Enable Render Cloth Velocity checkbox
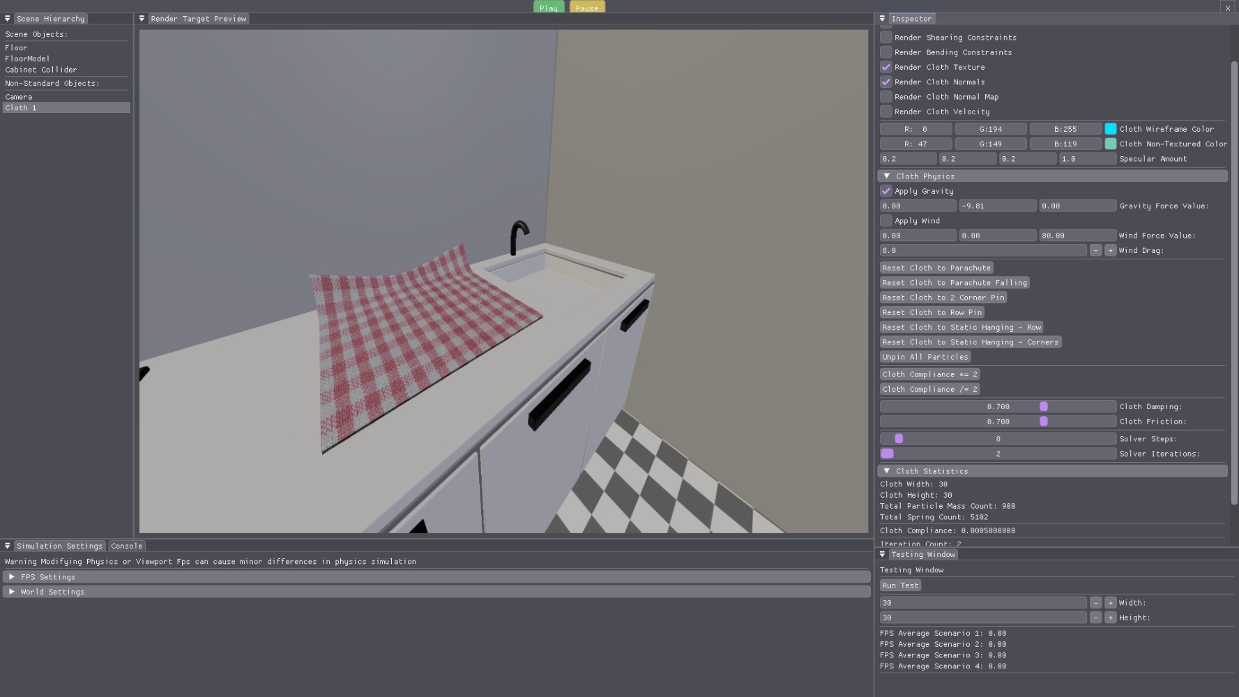This screenshot has height=697, width=1239. [885, 112]
